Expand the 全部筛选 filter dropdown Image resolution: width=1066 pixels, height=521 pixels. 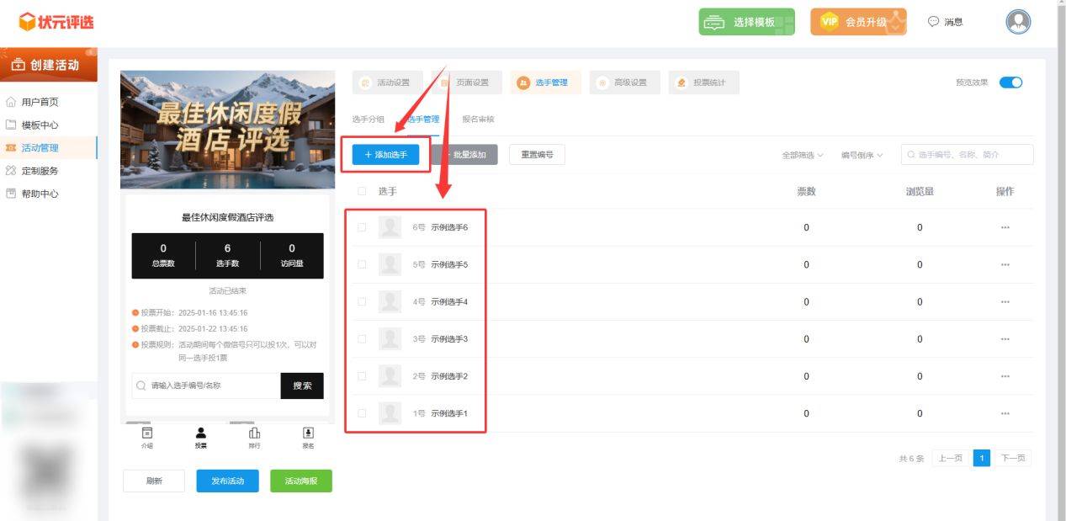point(803,155)
